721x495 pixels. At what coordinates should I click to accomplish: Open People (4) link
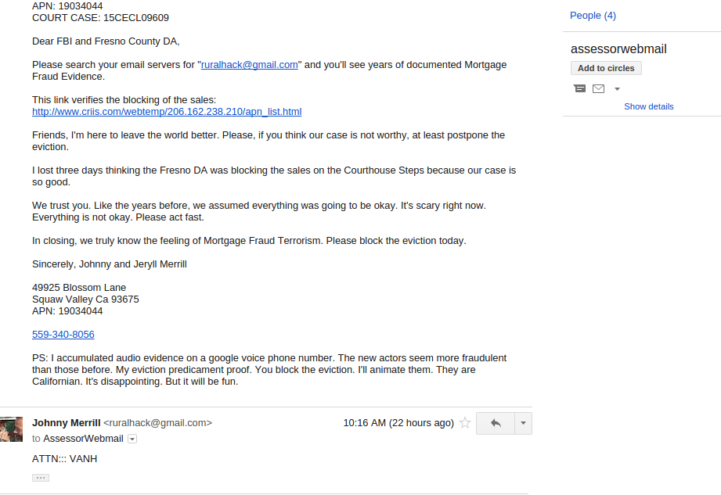593,16
